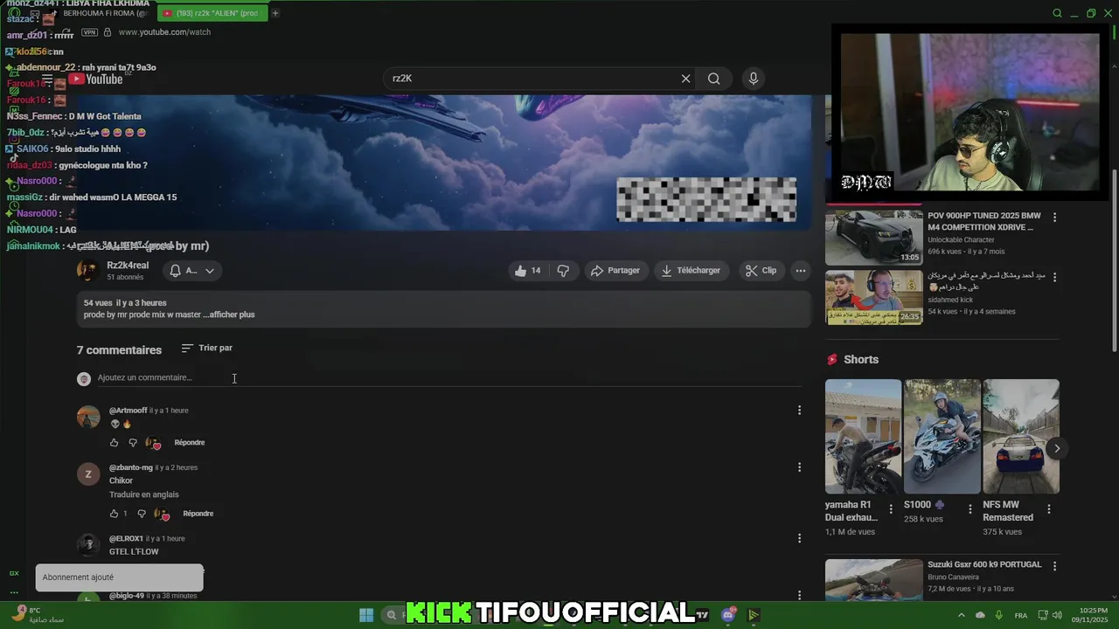This screenshot has width=1119, height=629.
Task: Open @ELROX1 profile avatar
Action: (x=88, y=545)
